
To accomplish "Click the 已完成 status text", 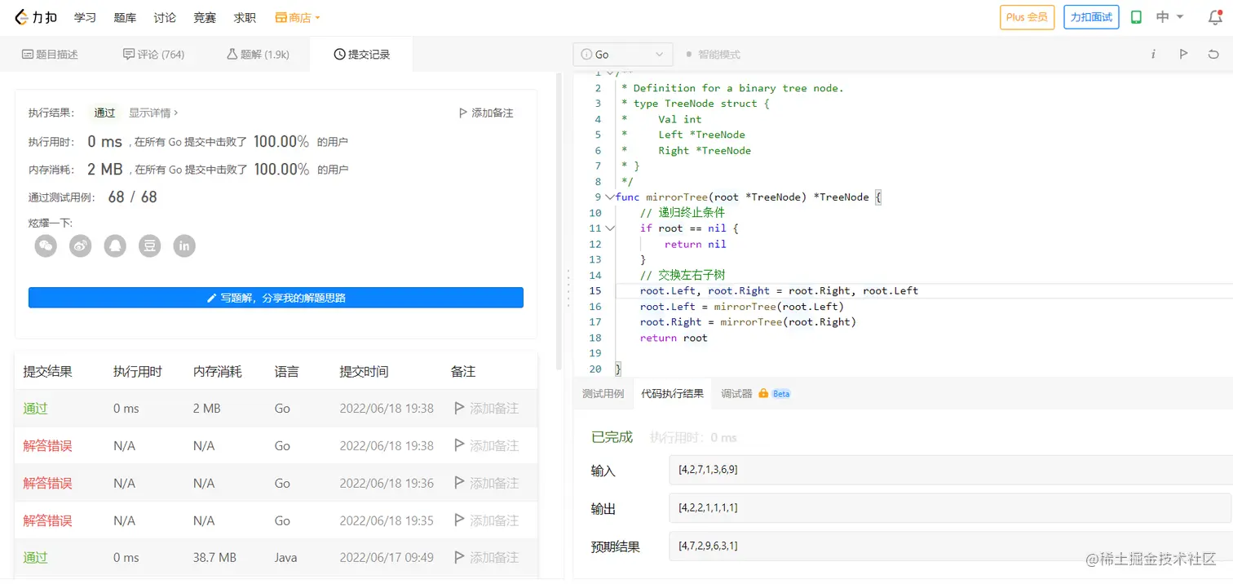I will tap(612, 437).
